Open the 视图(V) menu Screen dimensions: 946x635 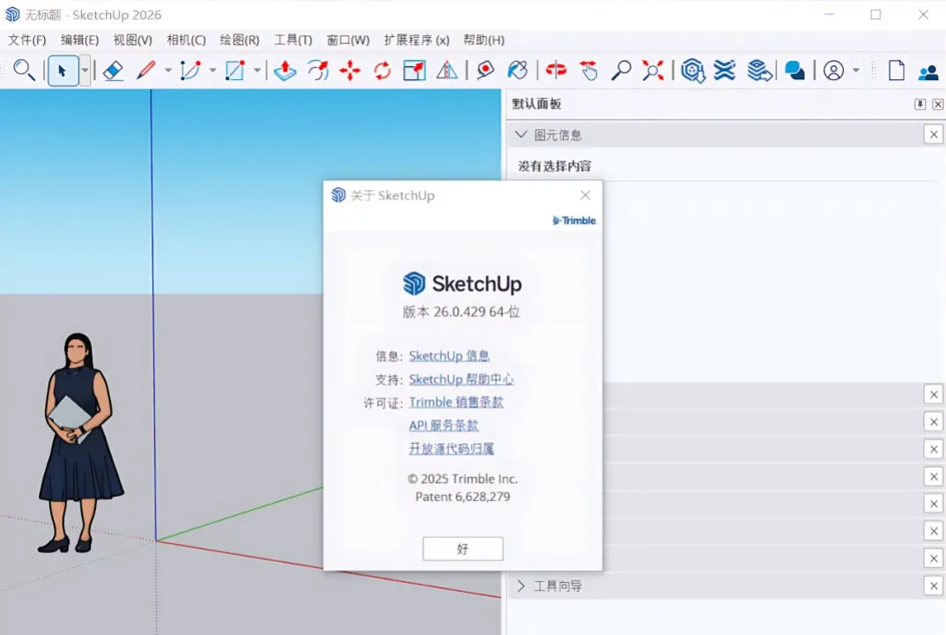tap(133, 40)
